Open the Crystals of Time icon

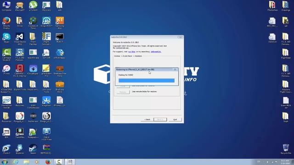tap(33, 23)
